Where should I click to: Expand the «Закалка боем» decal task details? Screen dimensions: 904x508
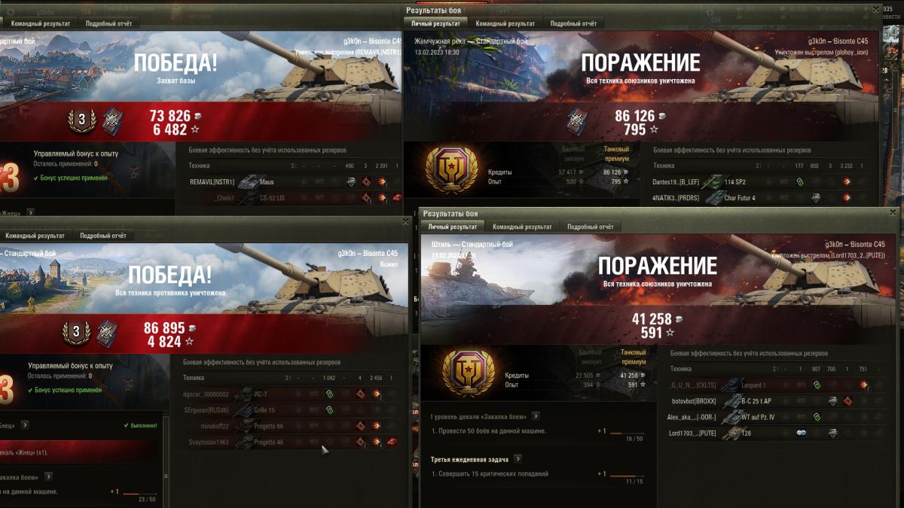point(535,415)
